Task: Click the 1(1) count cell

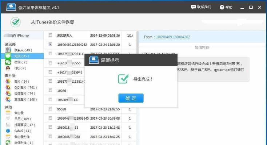Action: pos(130,36)
